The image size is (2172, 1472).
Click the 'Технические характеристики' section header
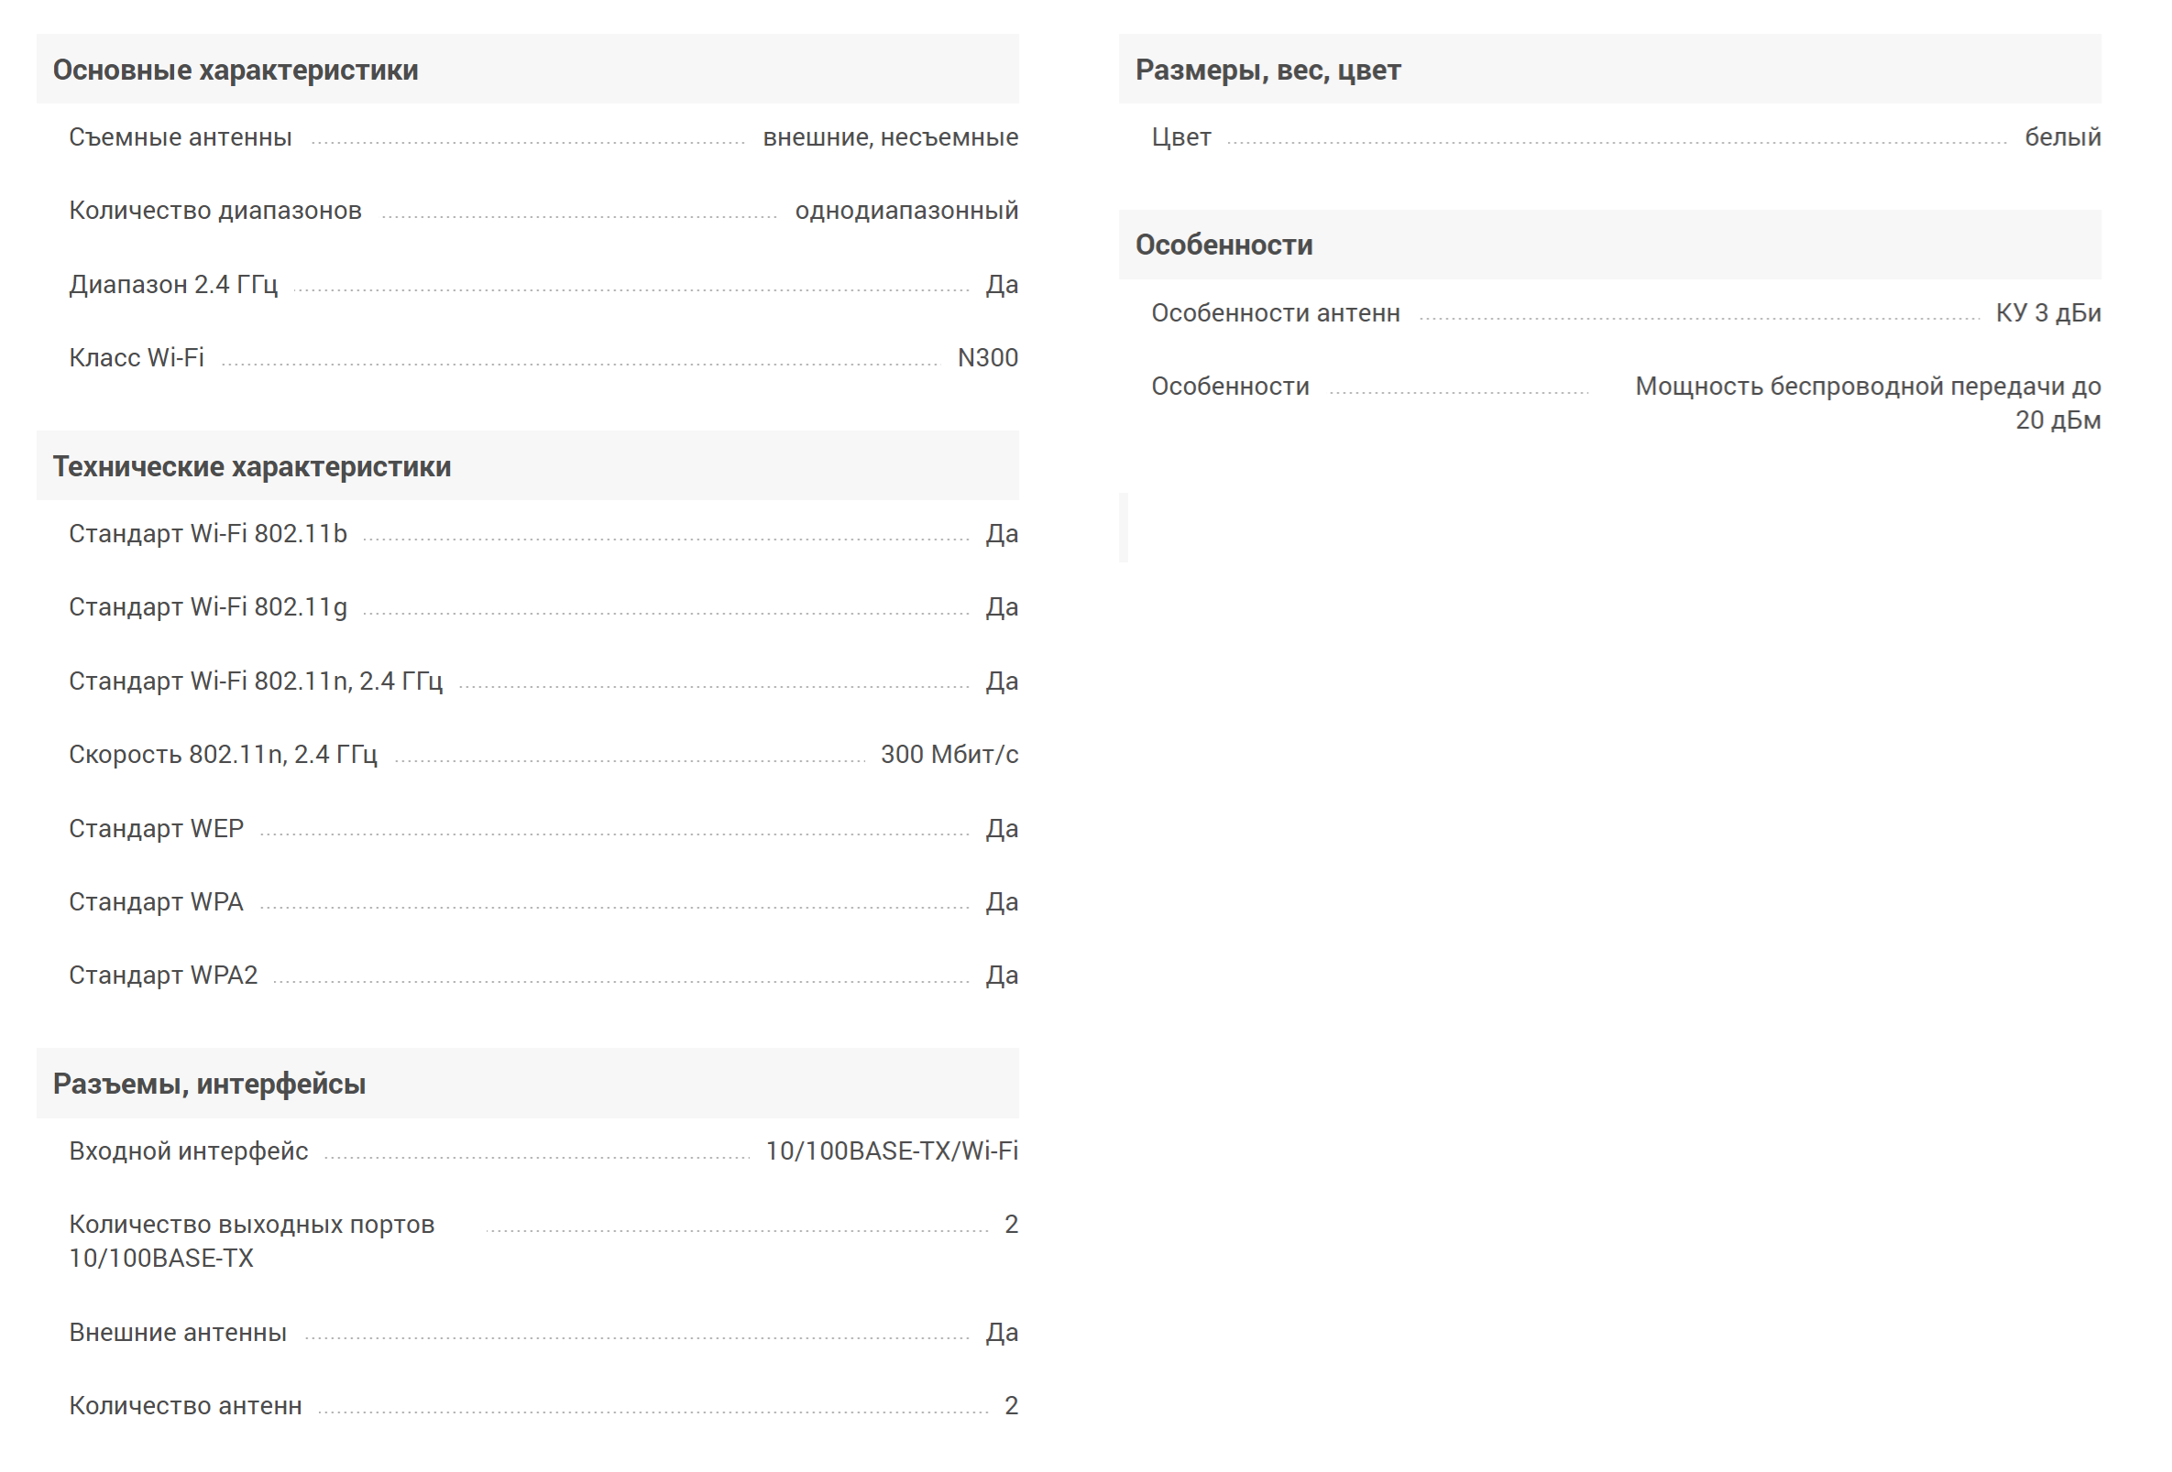click(251, 466)
